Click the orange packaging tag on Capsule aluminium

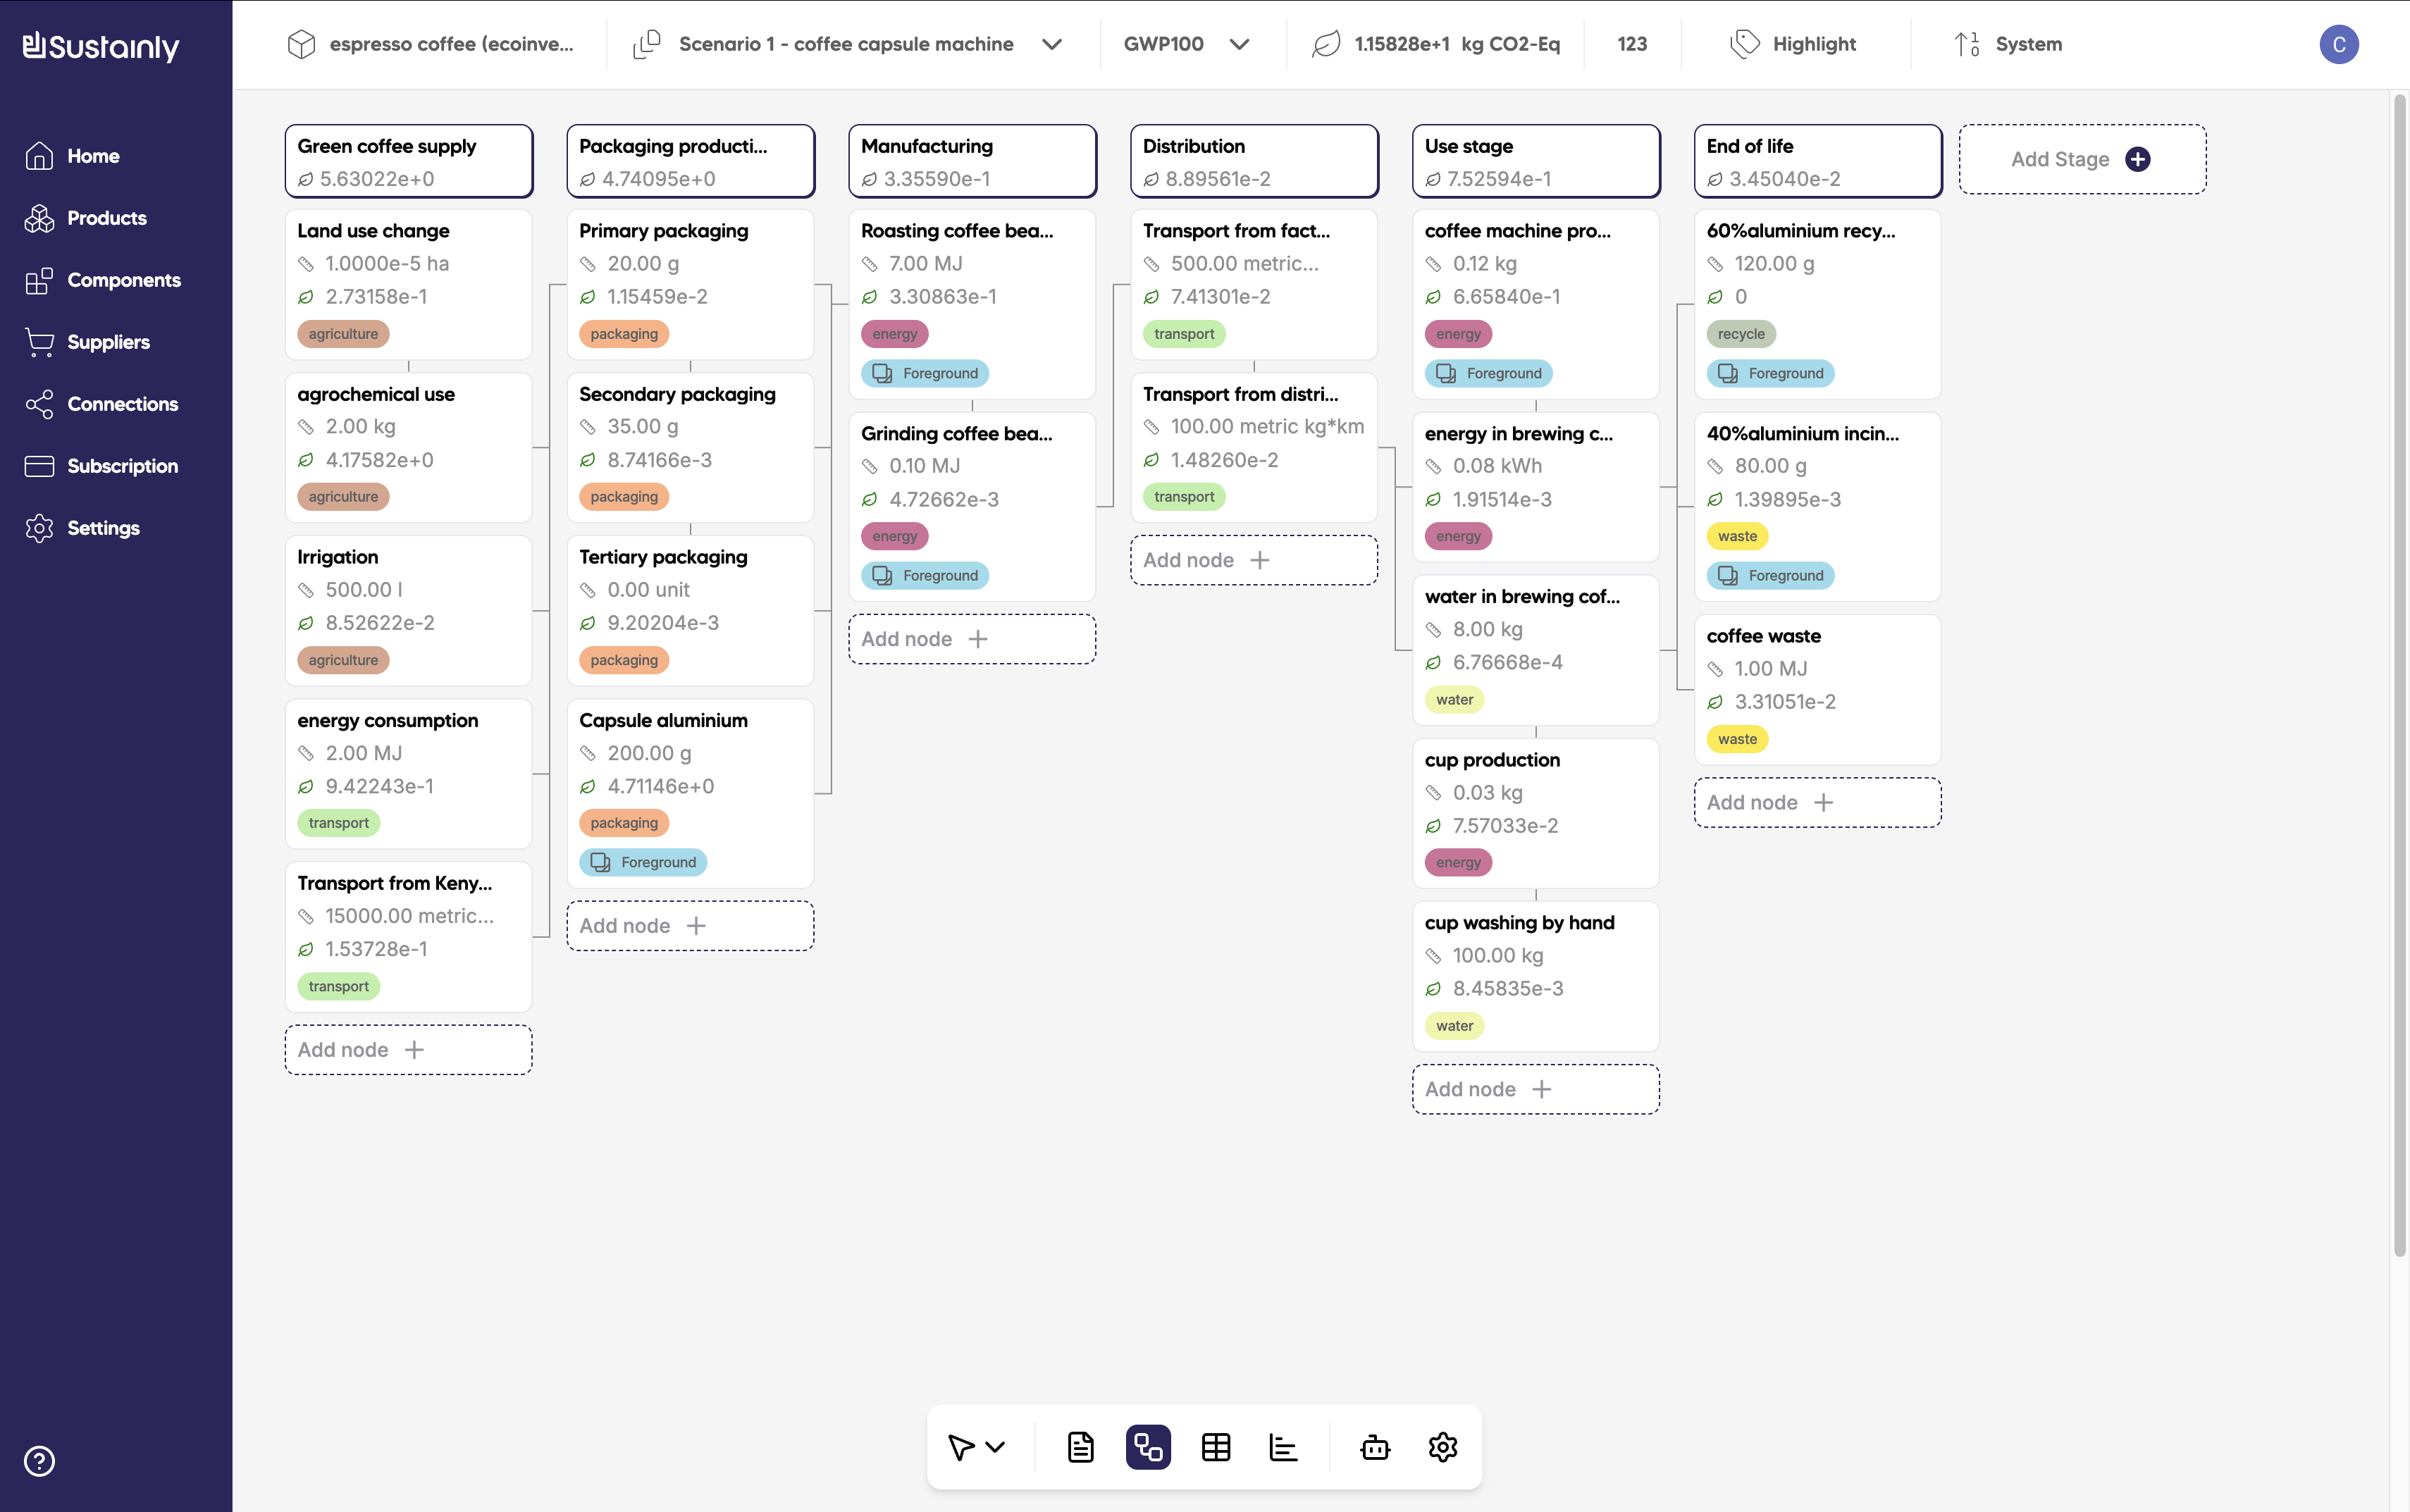(x=624, y=823)
